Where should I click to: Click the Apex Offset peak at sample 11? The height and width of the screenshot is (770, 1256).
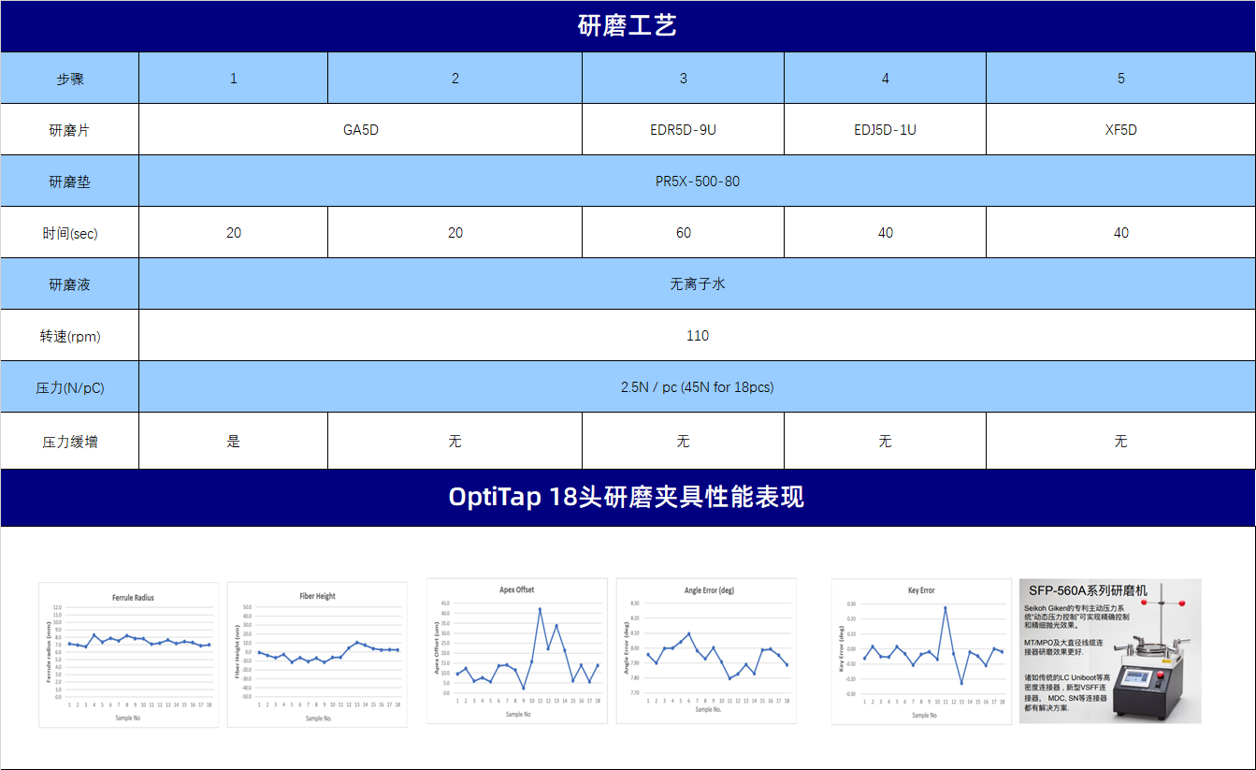point(540,609)
